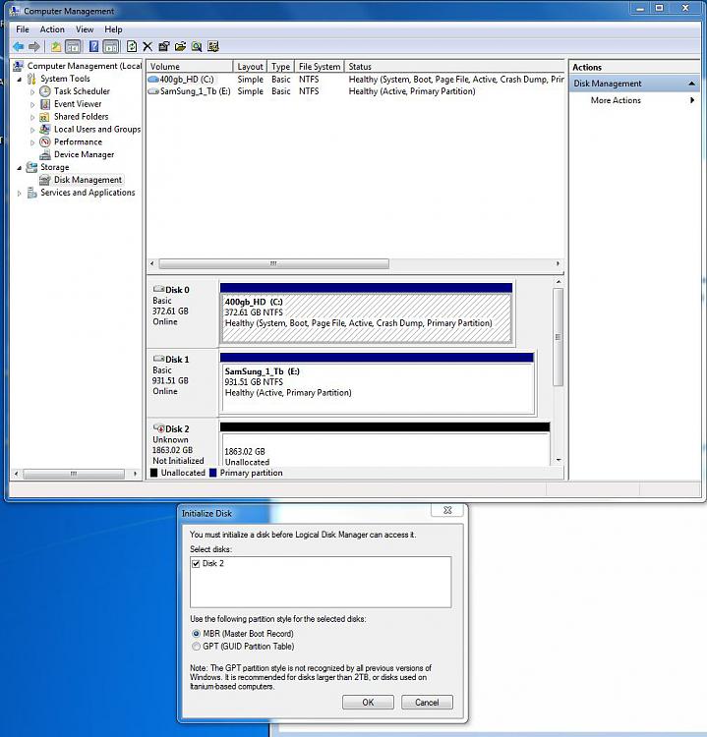
Task: Click the Disk Management icon in tree
Action: tap(45, 180)
